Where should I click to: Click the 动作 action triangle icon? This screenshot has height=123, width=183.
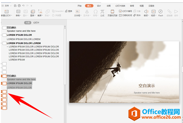pos(176,11)
